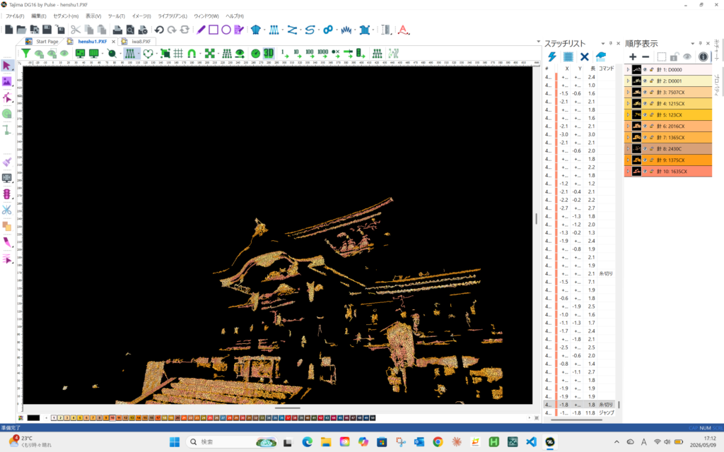The height and width of the screenshot is (452, 724).
Task: Open a design with folder icon
Action: (x=21, y=30)
